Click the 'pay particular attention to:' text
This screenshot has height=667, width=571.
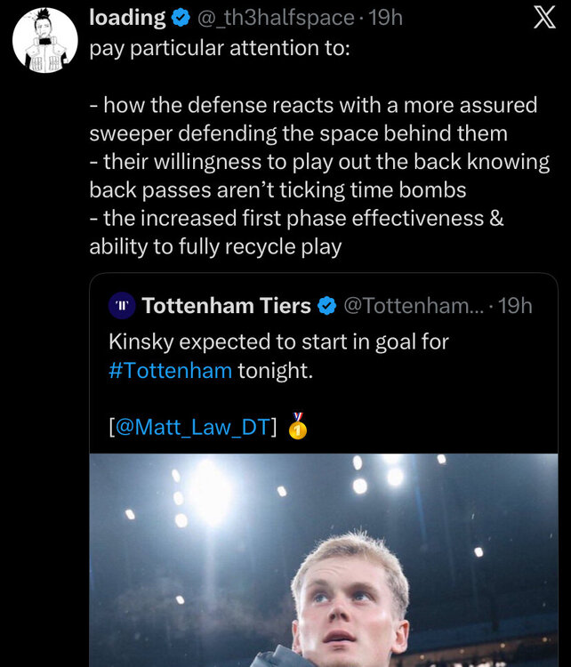click(x=220, y=48)
